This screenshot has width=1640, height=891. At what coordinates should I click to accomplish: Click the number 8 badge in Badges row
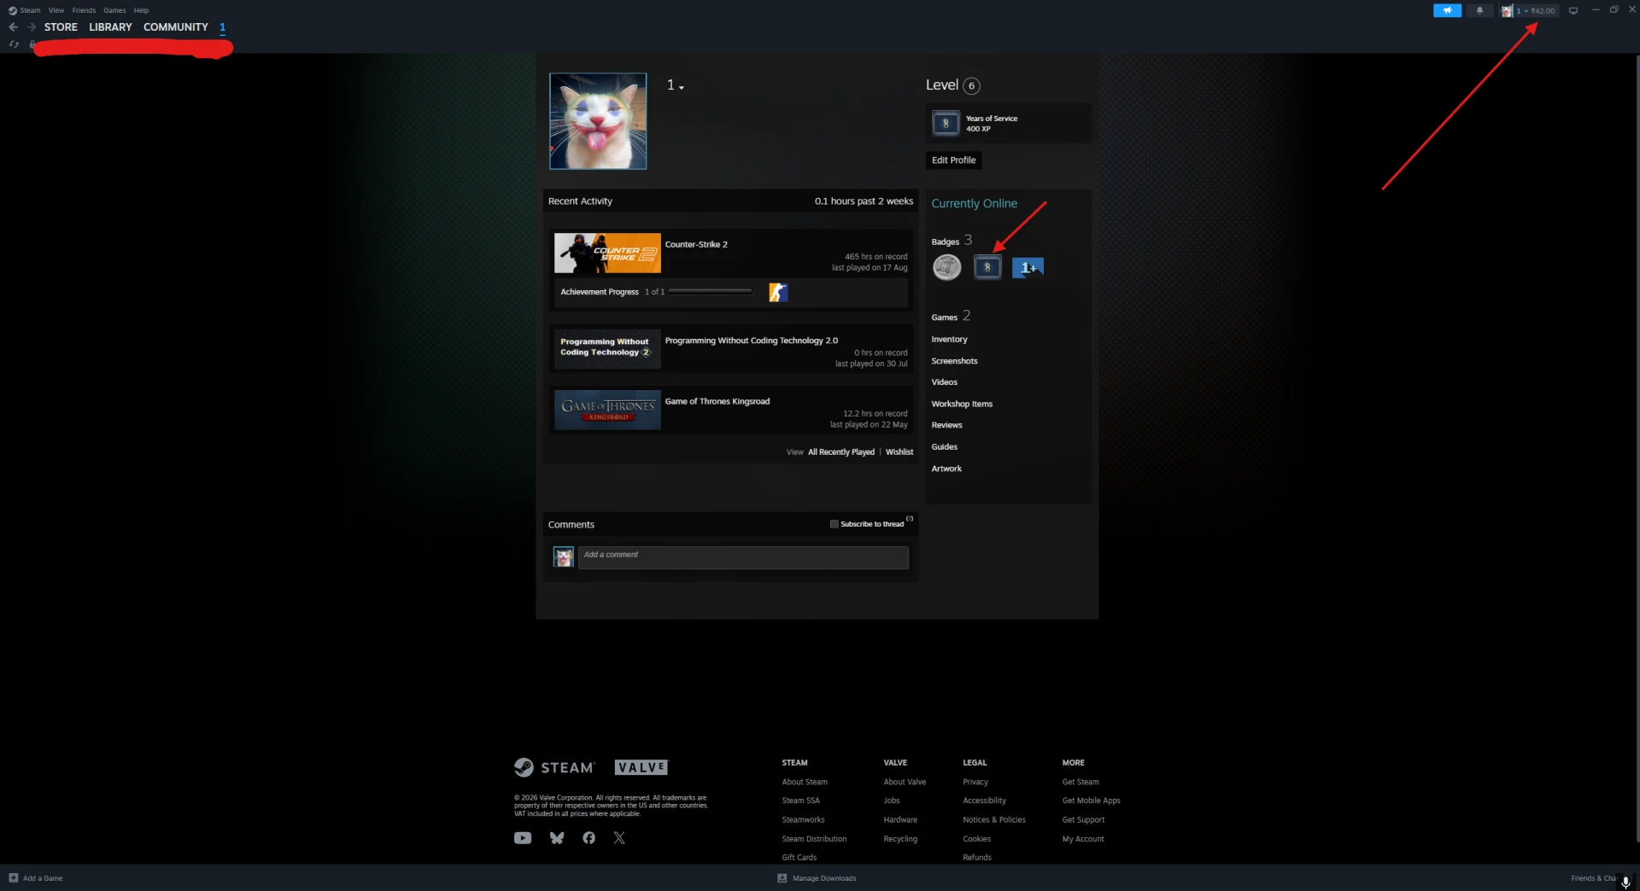(x=987, y=267)
